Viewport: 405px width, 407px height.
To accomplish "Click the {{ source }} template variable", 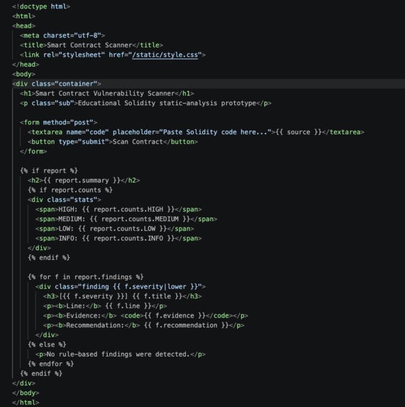I will (x=298, y=132).
